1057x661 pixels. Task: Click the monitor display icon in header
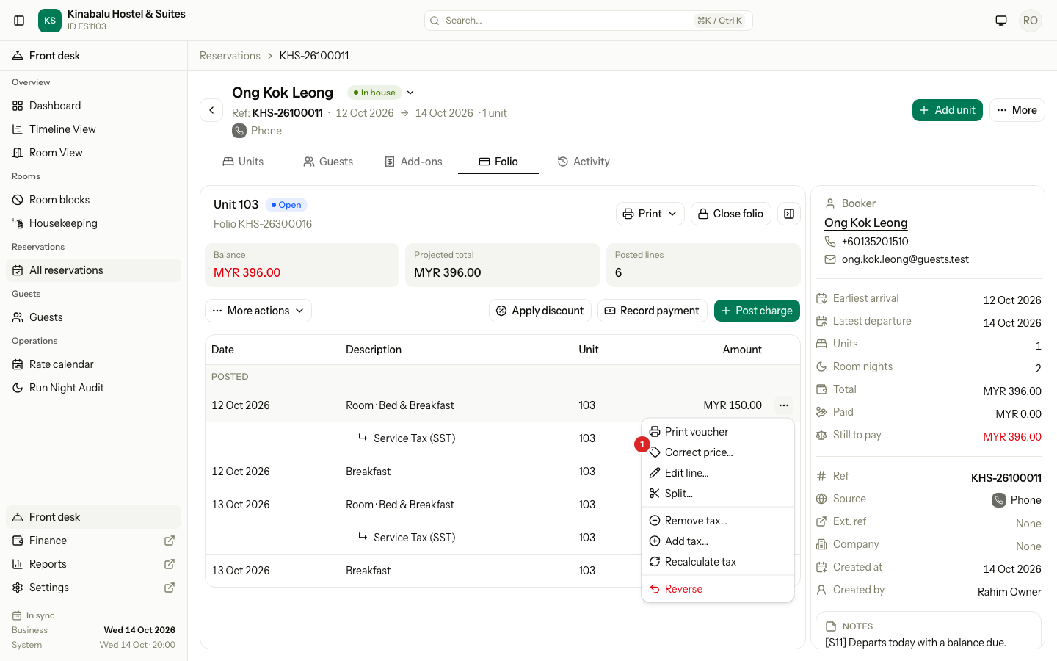pyautogui.click(x=1001, y=21)
